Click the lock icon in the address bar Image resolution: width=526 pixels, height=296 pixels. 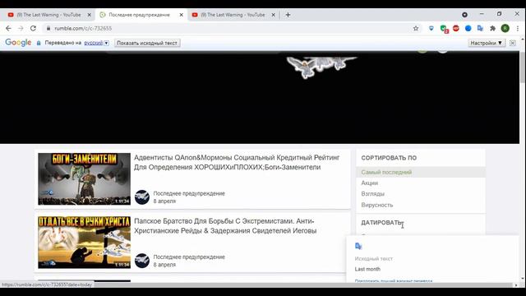pos(48,29)
